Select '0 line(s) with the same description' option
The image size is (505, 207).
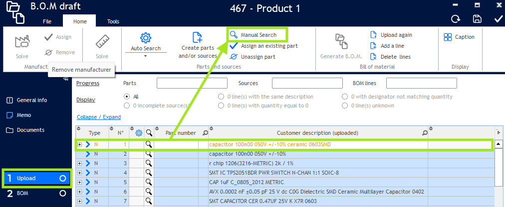222,97
